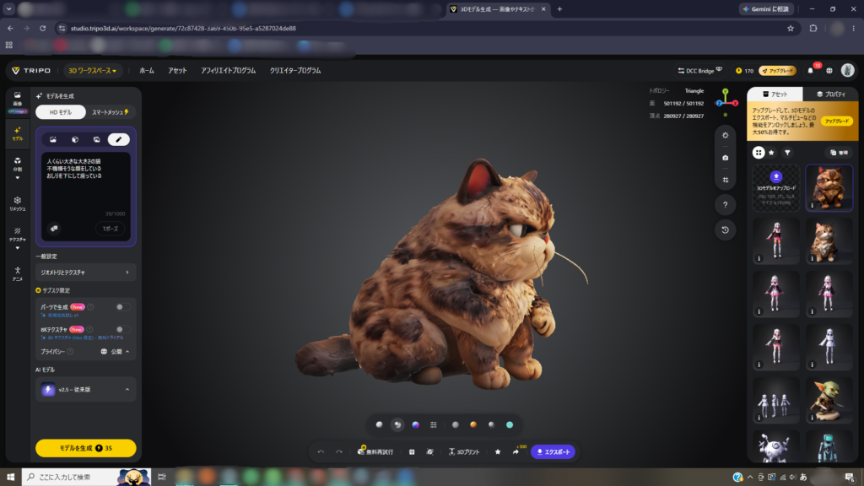
Task: Open the アニメ (animation) sidebar tool
Action: click(17, 274)
